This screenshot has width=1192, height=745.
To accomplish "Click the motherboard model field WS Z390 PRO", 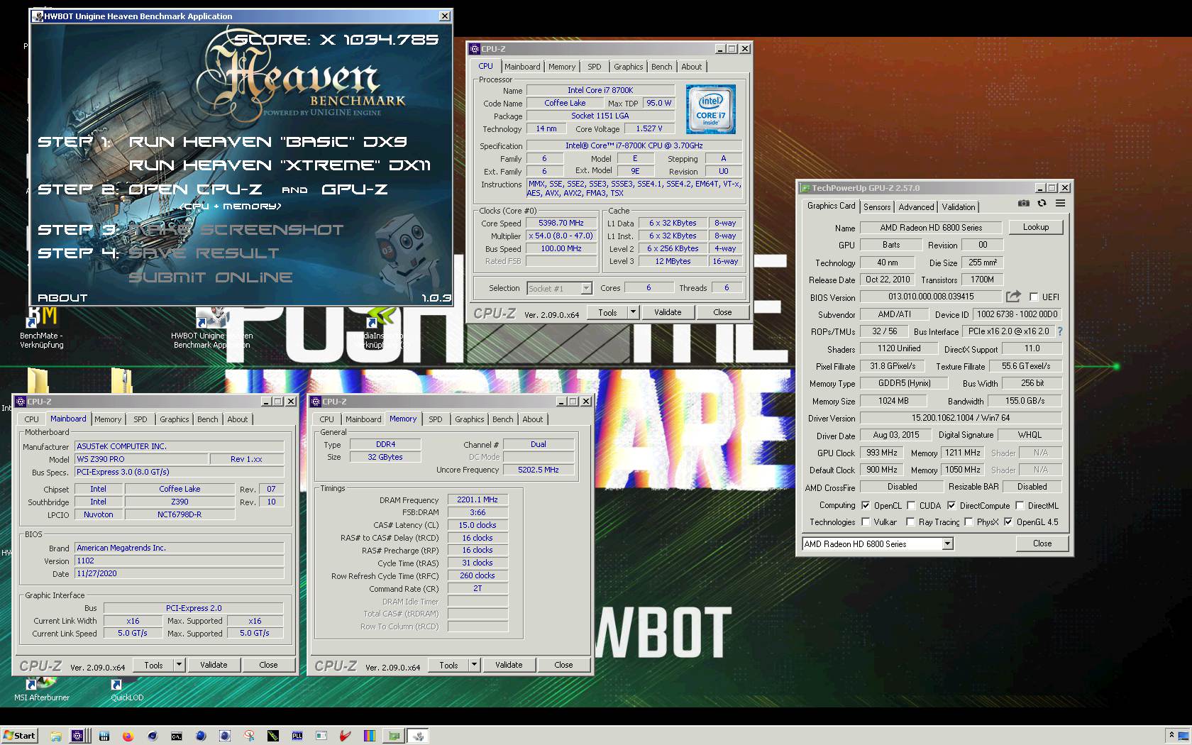I will [141, 459].
